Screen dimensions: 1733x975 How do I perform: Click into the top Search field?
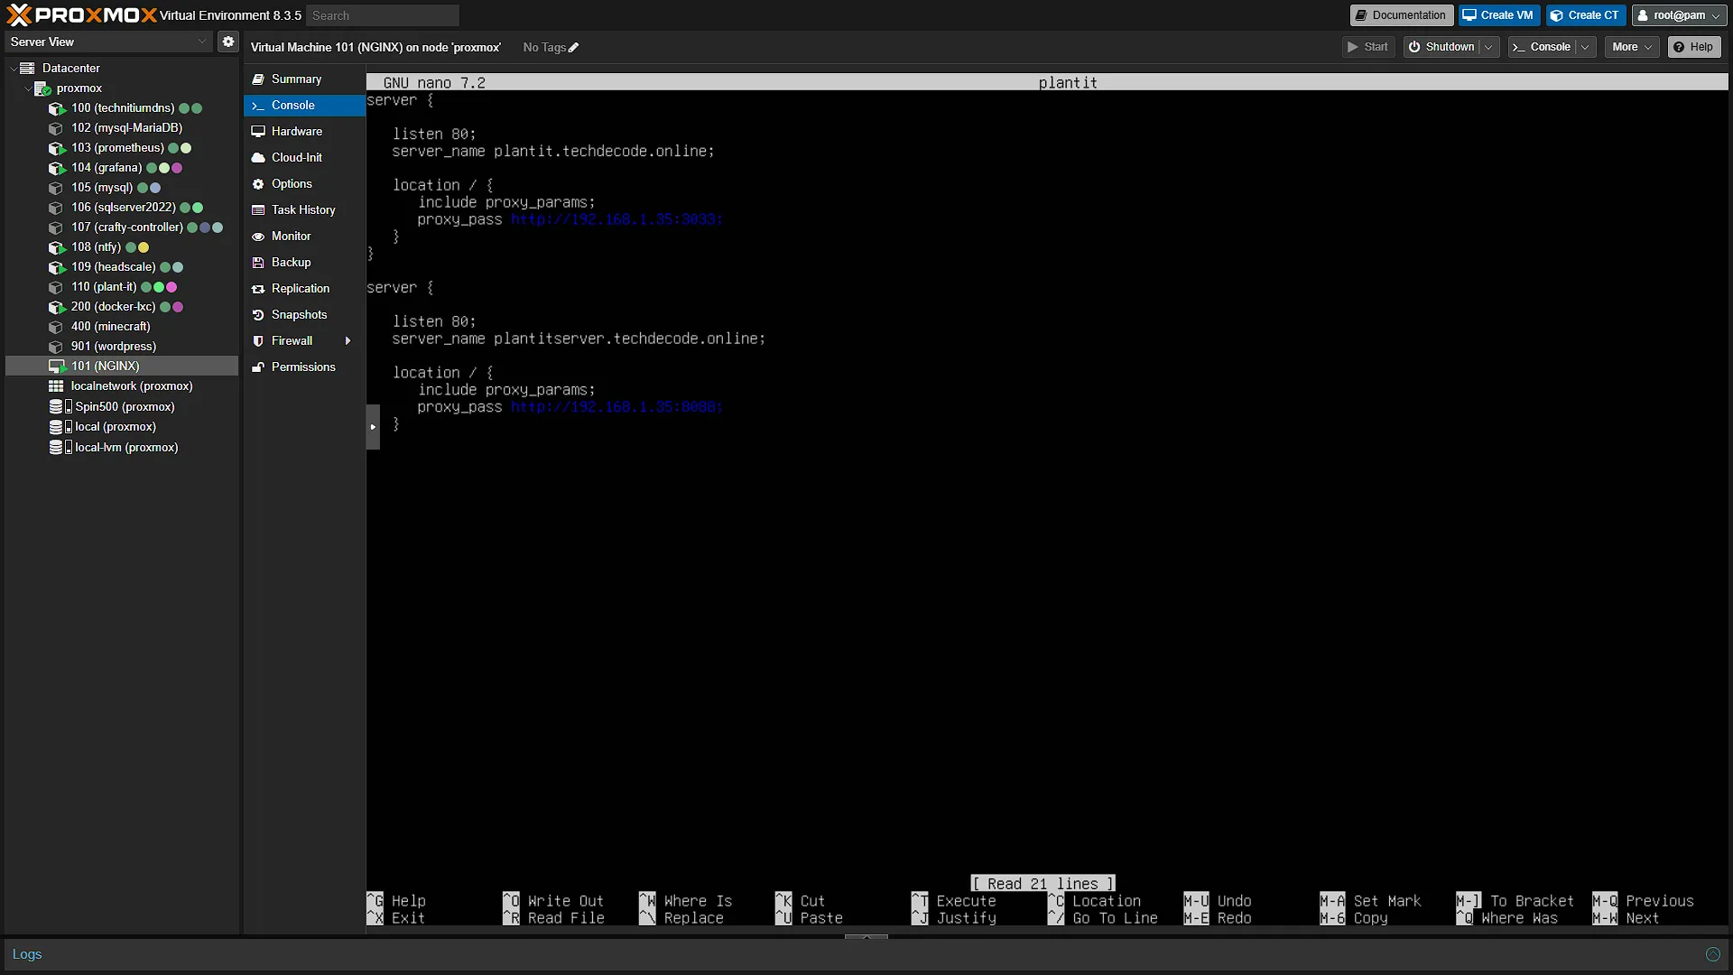click(x=383, y=15)
